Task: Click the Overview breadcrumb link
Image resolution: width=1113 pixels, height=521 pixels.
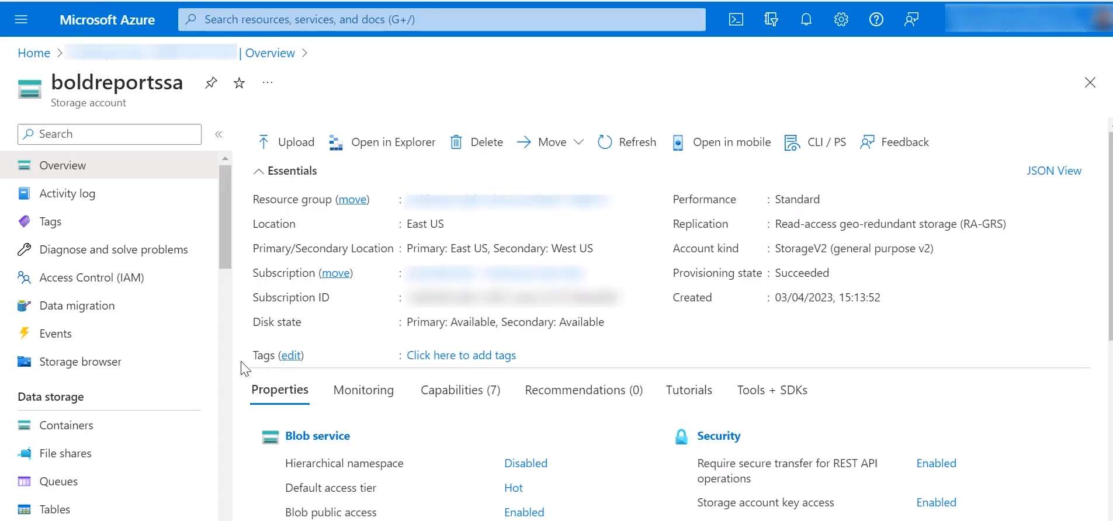Action: [270, 53]
